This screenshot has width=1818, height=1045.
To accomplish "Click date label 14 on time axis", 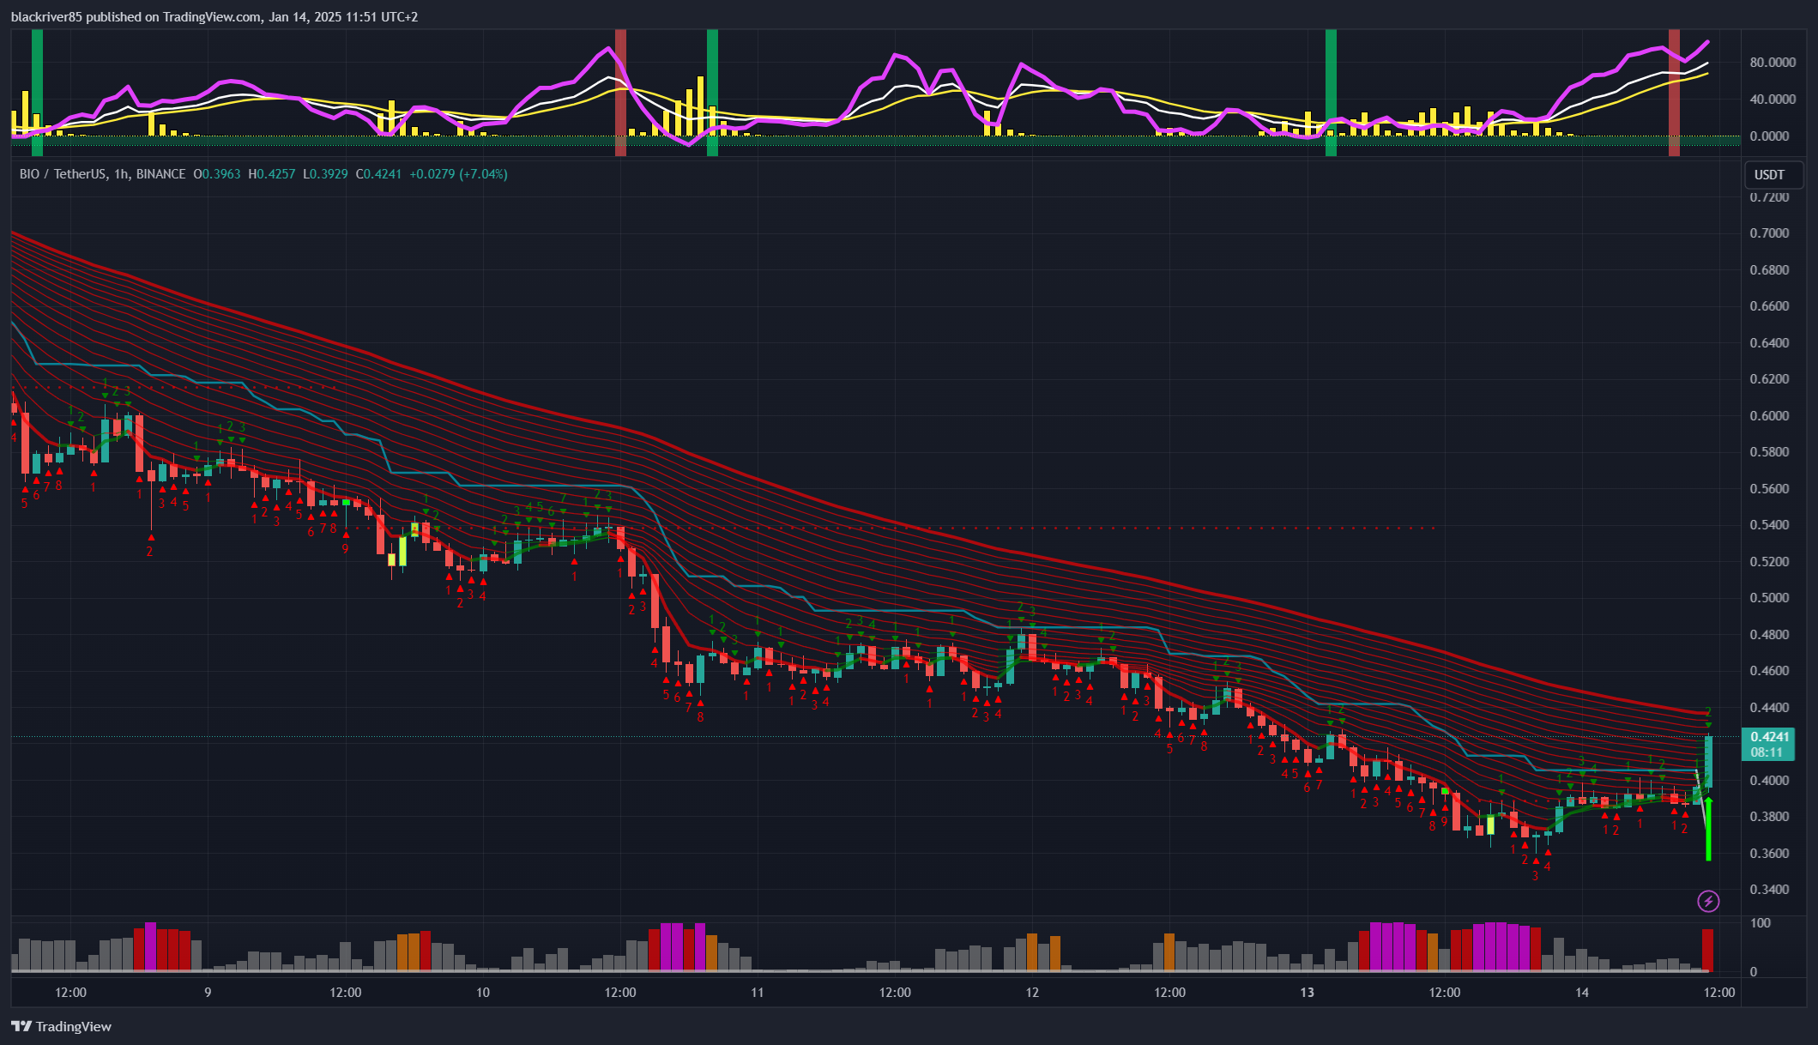I will (1582, 993).
